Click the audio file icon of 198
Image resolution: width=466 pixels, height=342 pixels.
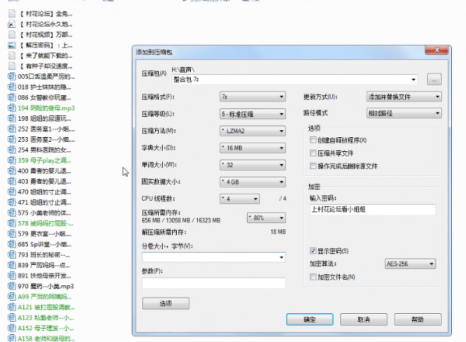pyautogui.click(x=12, y=118)
